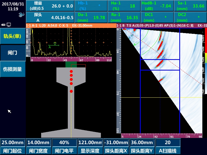Select the 闸门 menu tab
207x155 pixels.
point(13,53)
